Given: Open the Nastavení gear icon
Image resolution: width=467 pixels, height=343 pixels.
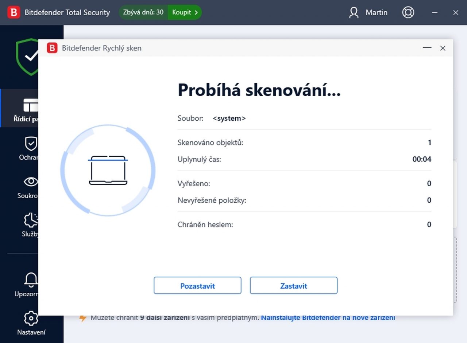Looking at the screenshot, I should point(31,319).
